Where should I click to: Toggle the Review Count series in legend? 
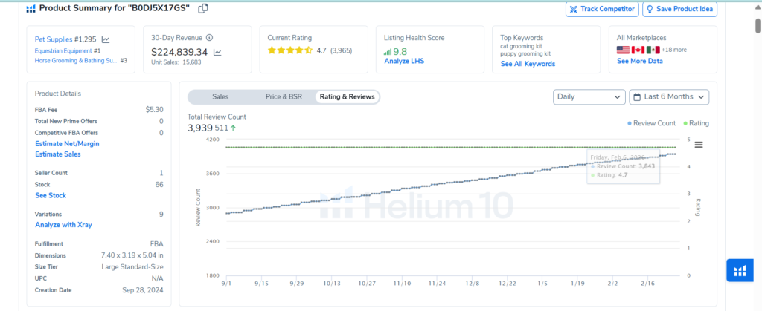[x=652, y=123]
